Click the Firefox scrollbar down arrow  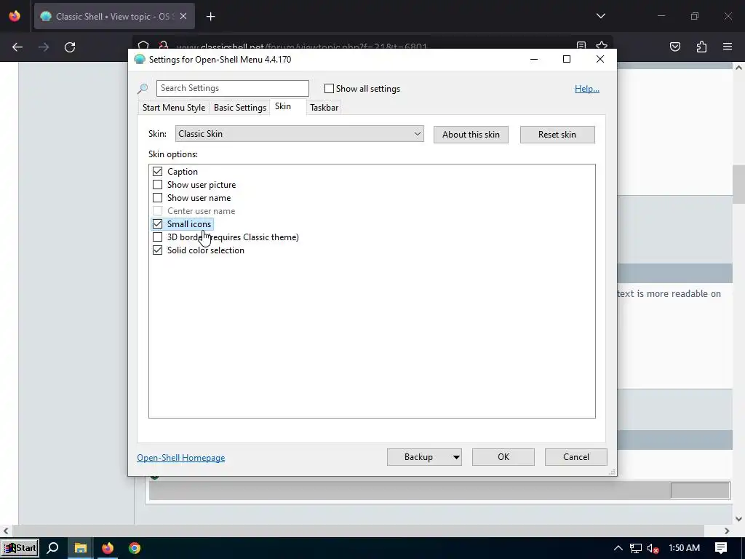click(x=738, y=519)
